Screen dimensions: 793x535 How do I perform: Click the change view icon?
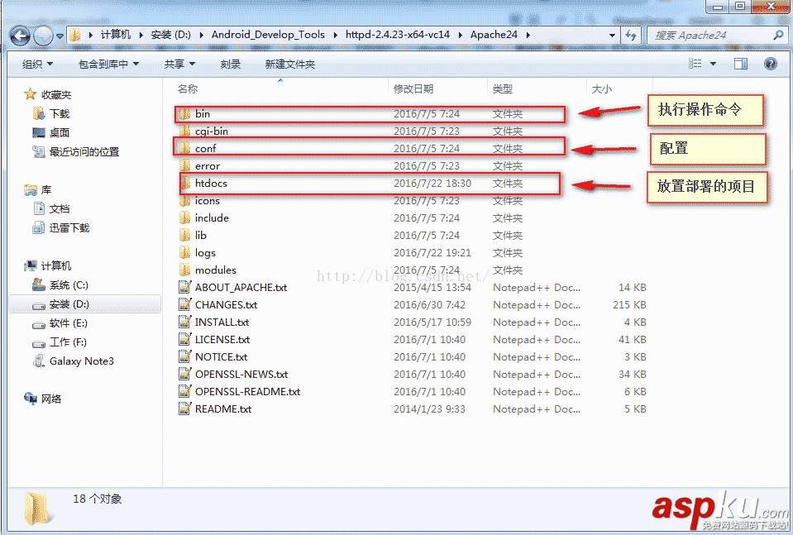pyautogui.click(x=695, y=63)
